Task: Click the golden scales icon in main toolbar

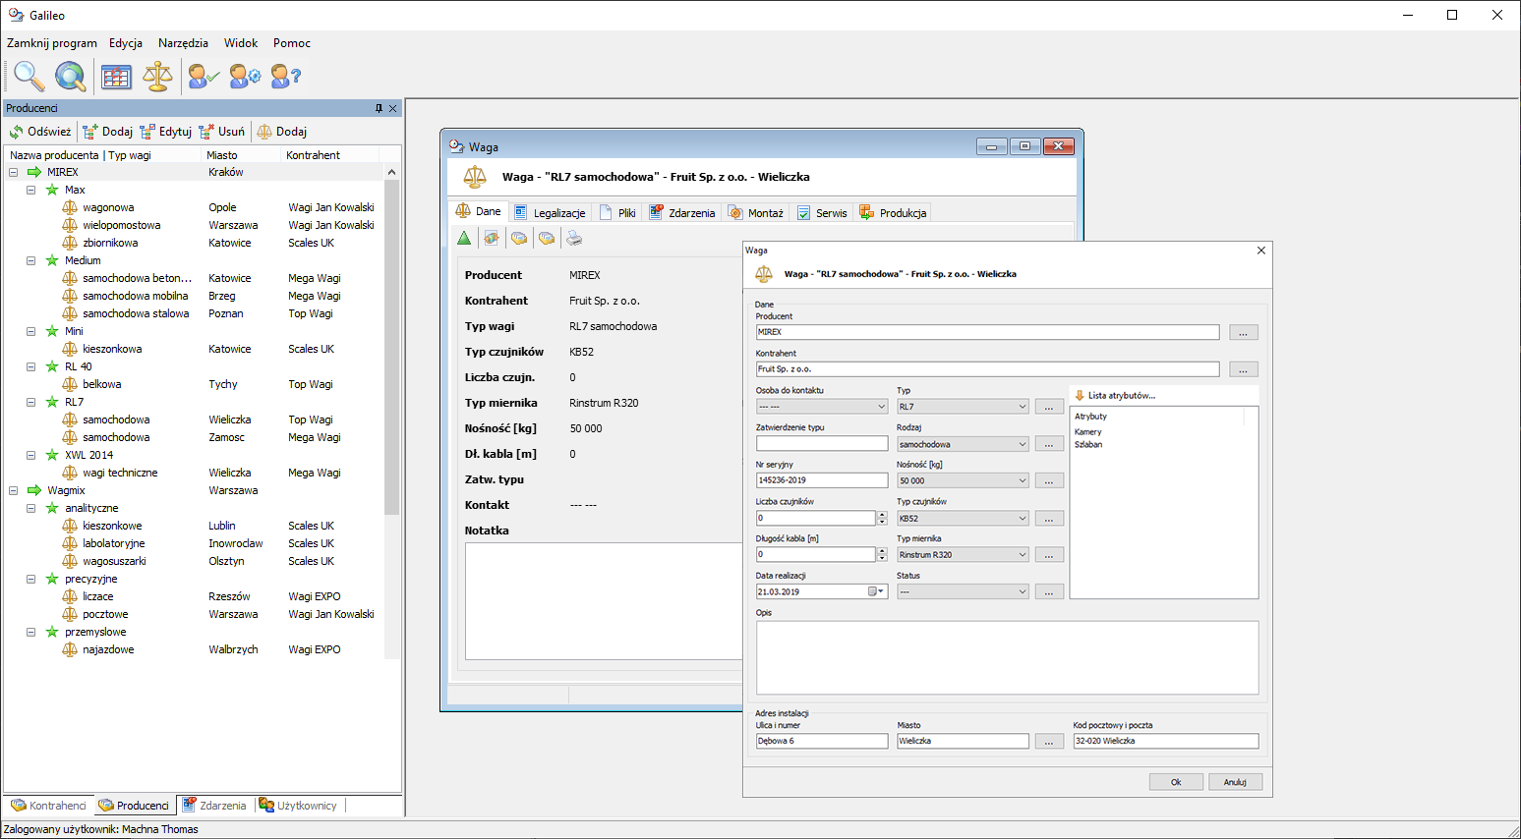Action: [x=157, y=76]
